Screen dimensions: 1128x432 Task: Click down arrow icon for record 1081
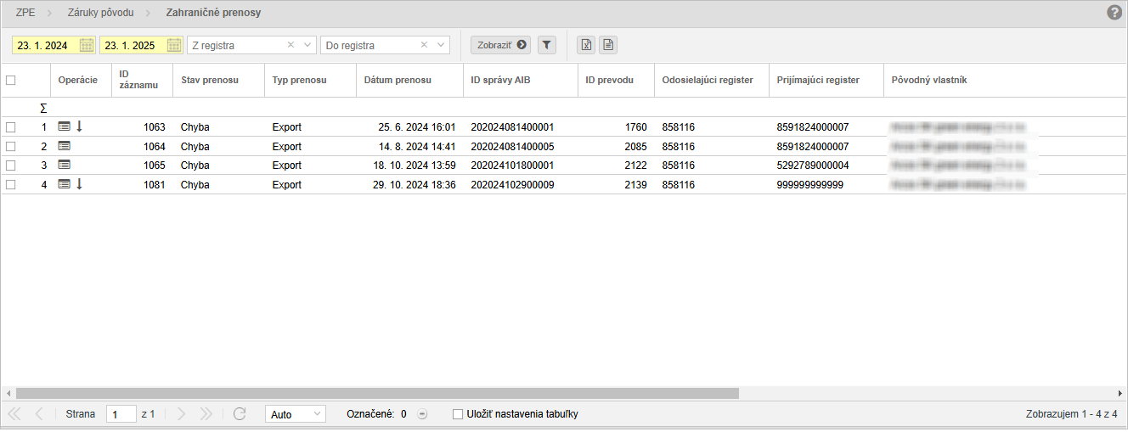80,184
